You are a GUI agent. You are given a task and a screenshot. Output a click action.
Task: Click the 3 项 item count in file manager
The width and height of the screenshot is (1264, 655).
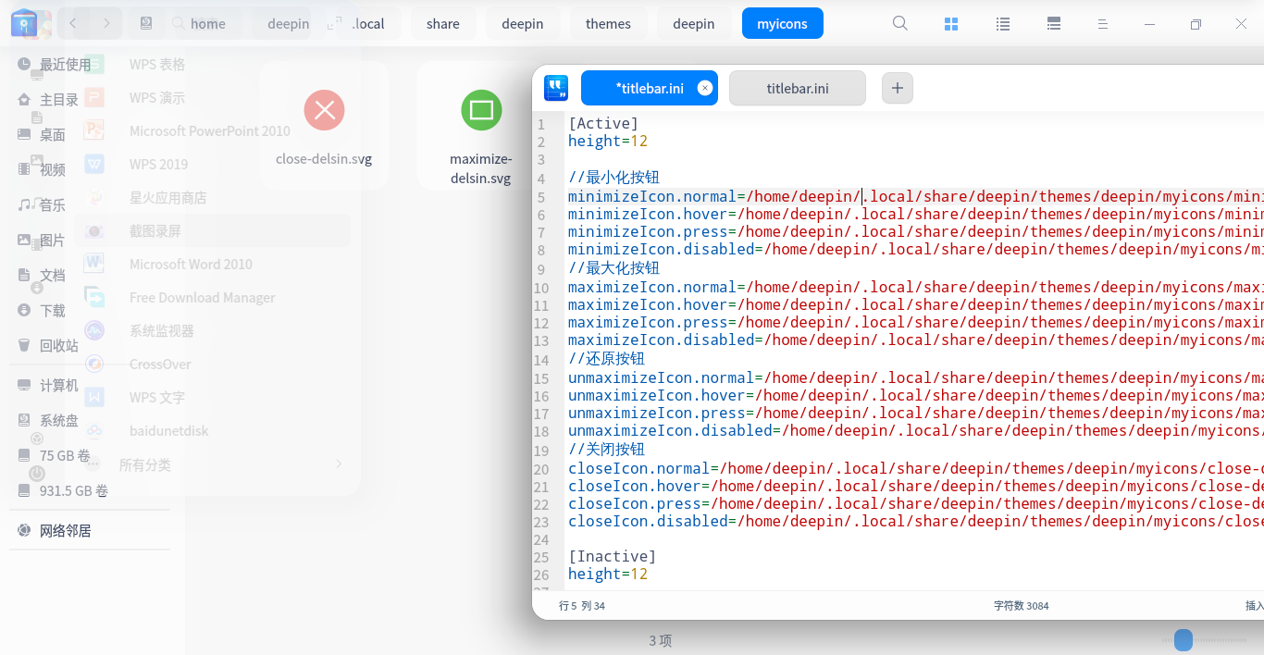tap(660, 640)
